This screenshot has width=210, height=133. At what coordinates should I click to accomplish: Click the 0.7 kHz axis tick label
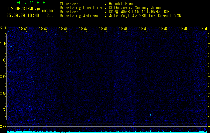[3, 110]
